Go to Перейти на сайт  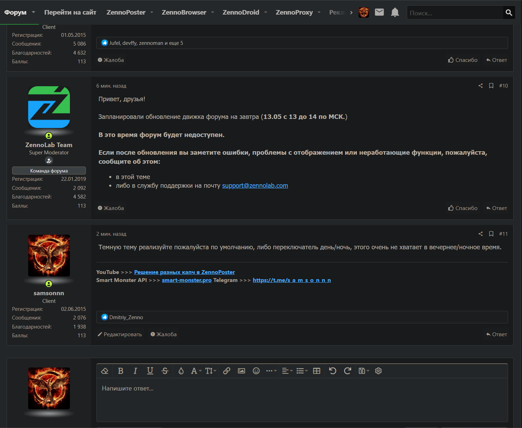click(x=70, y=12)
